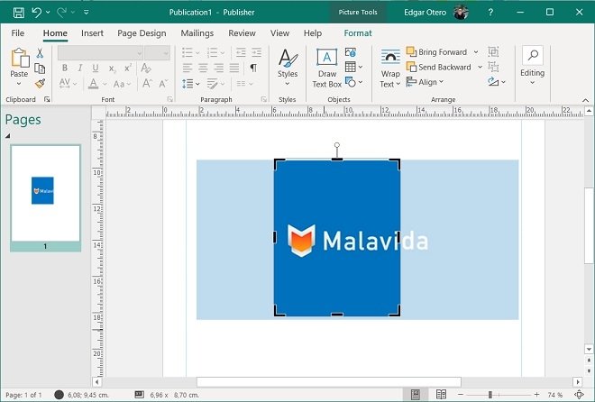Open the undo history dropdown arrow

pyautogui.click(x=48, y=13)
